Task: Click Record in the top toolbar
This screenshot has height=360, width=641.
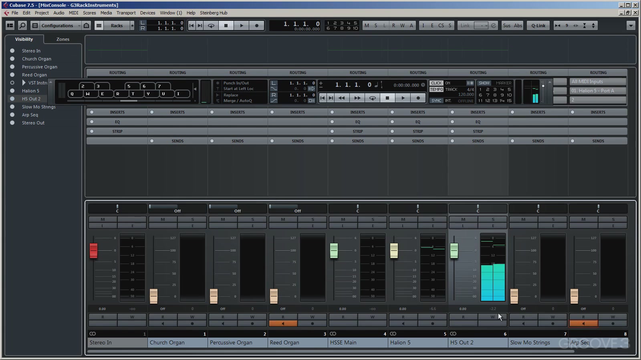Action: point(257,26)
